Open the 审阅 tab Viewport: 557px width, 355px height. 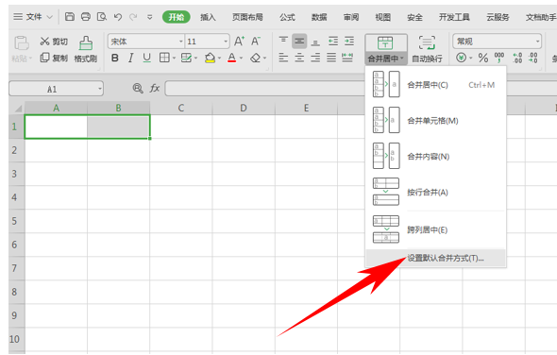pos(351,17)
